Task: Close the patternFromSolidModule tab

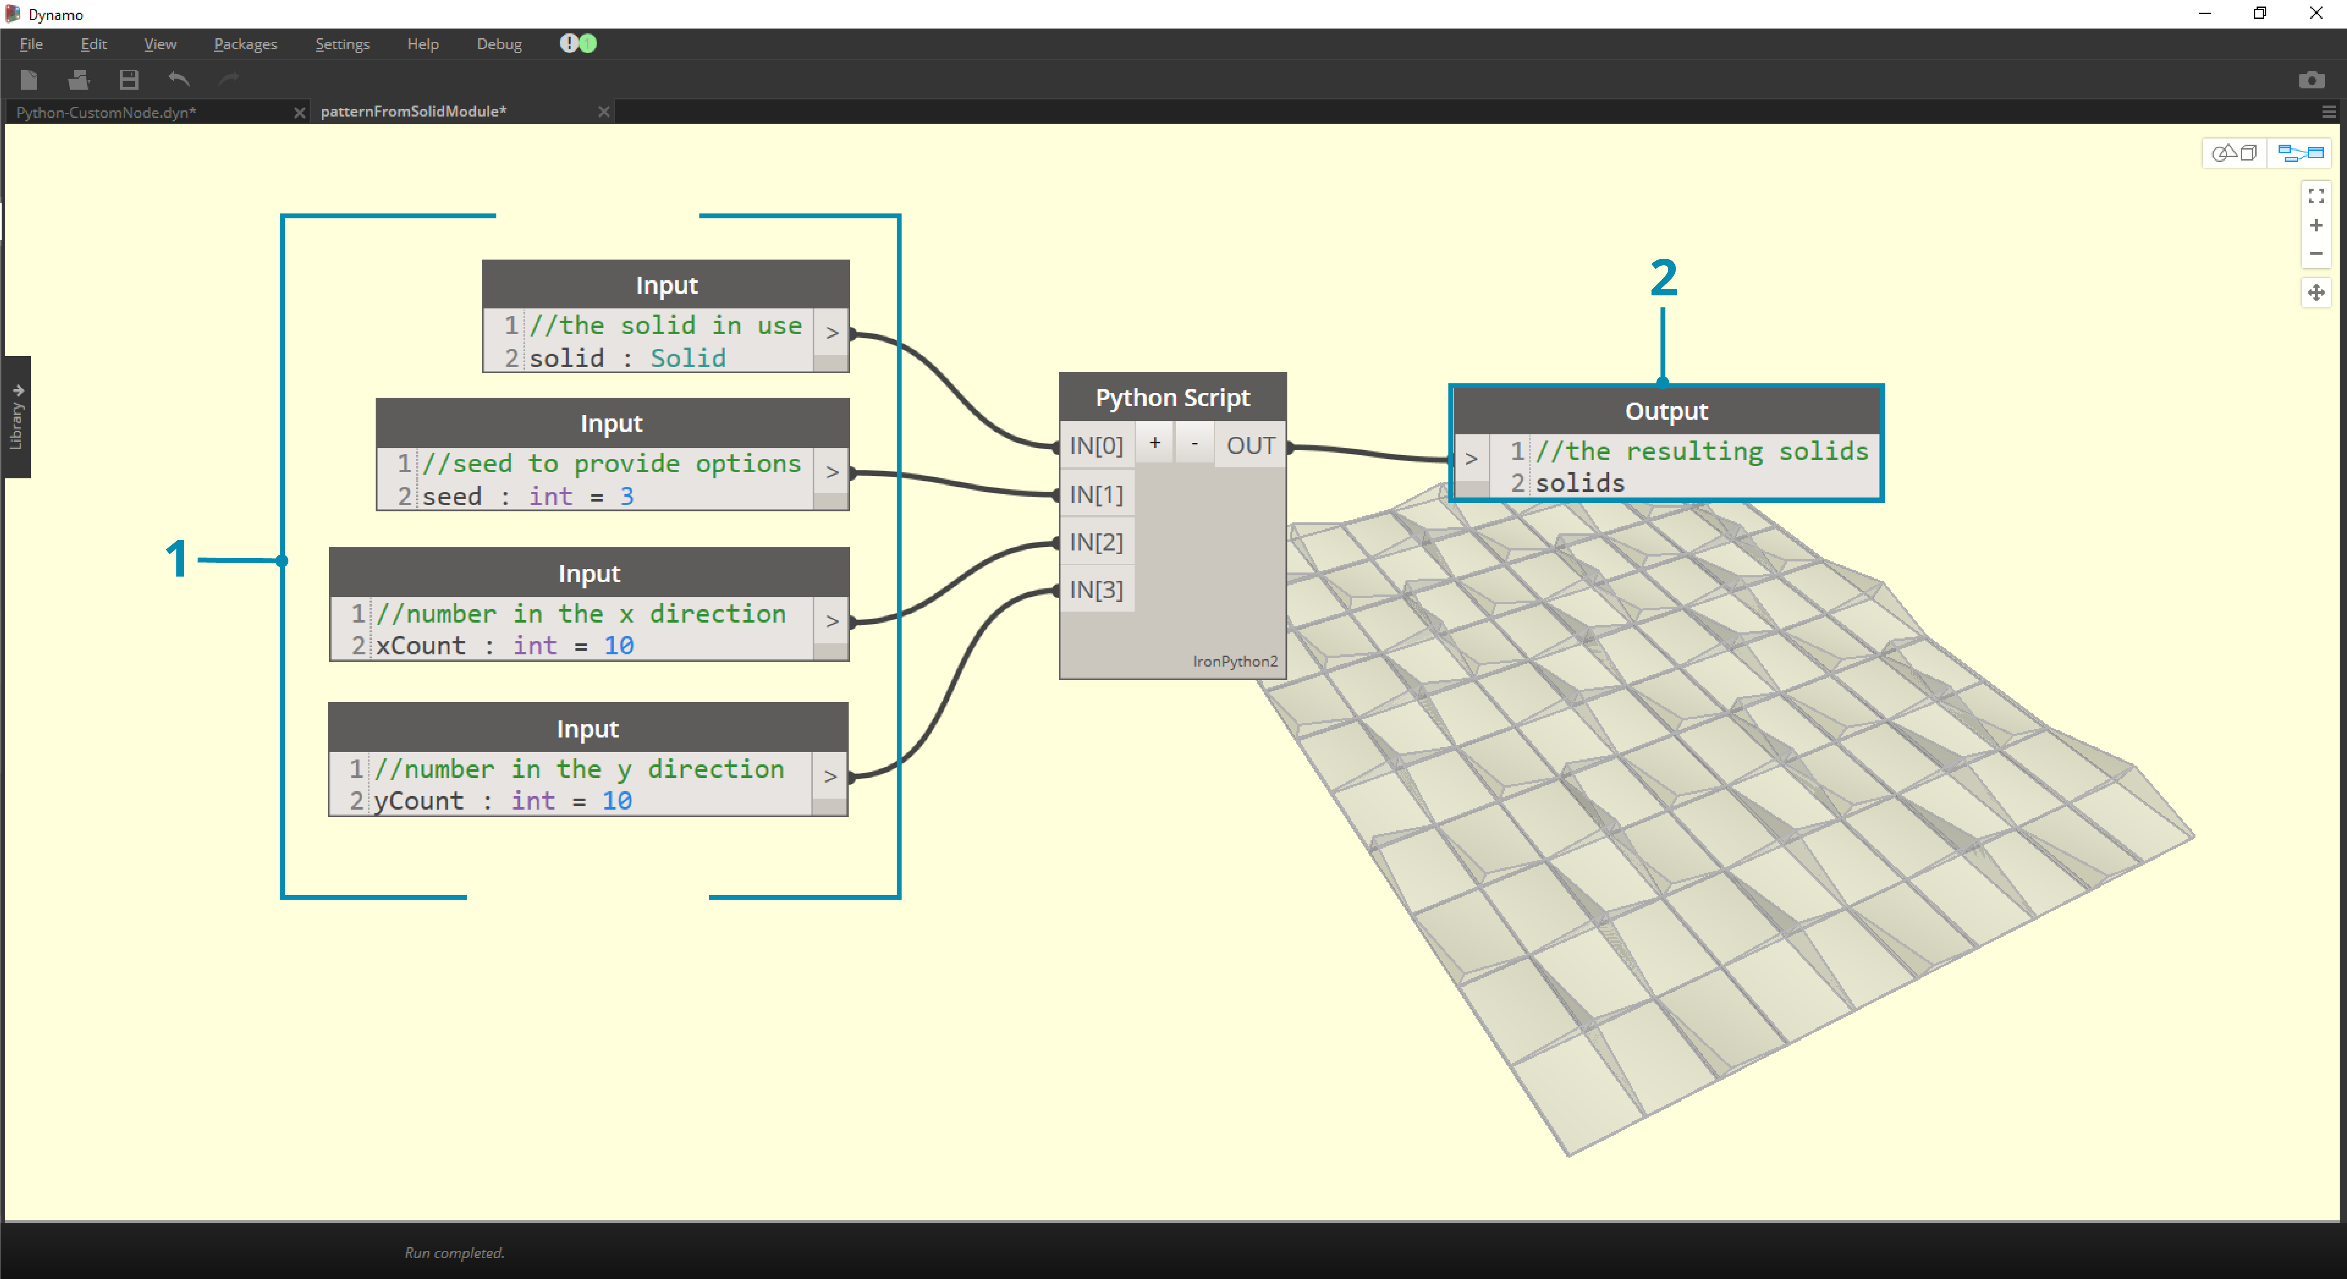Action: [603, 111]
